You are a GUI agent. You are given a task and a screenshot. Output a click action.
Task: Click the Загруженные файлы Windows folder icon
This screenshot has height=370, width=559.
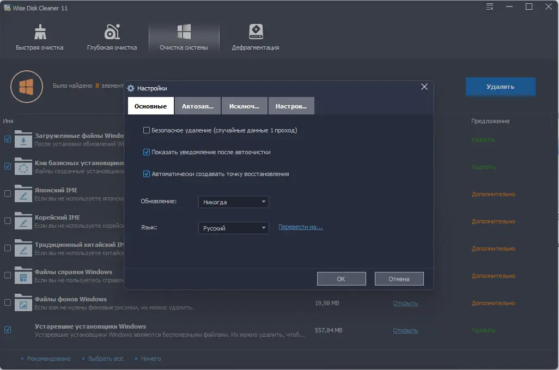pos(23,139)
